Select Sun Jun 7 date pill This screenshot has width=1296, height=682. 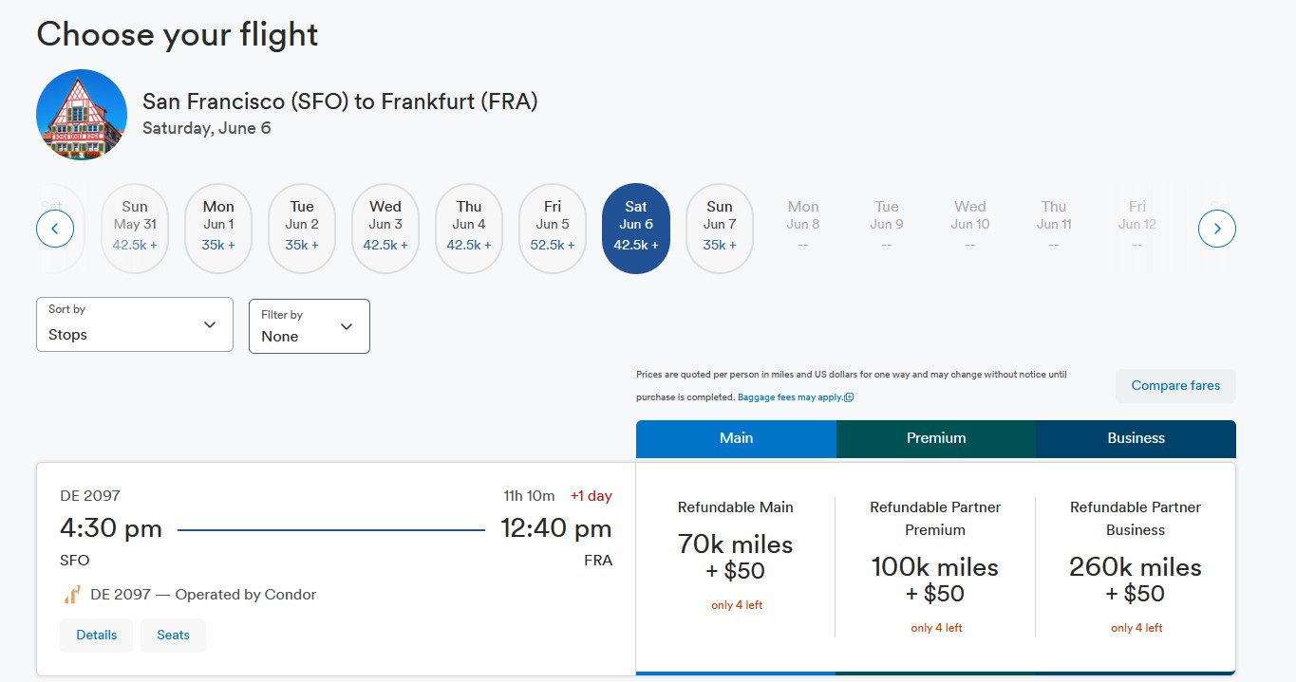[x=720, y=229]
